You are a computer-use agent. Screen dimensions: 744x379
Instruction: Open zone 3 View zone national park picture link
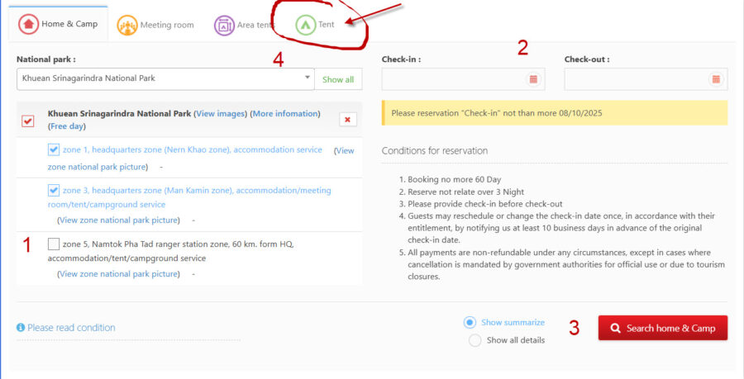coord(118,220)
